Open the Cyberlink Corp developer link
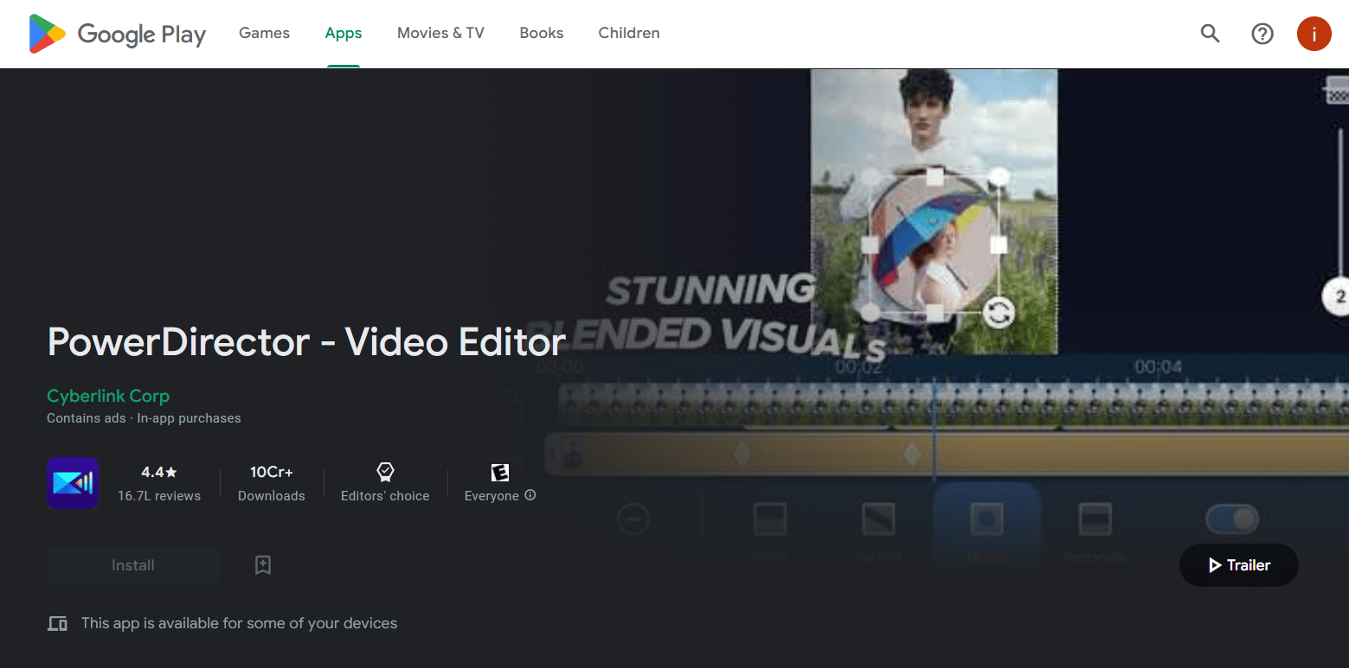 [x=108, y=396]
